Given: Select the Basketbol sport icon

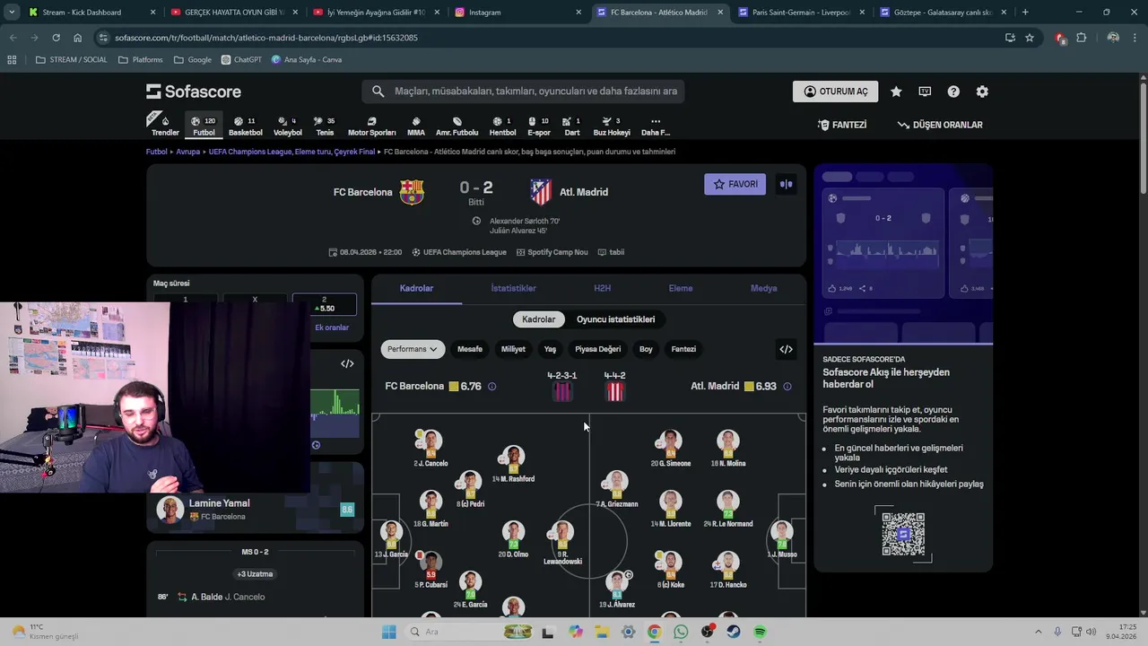Looking at the screenshot, I should pos(245,126).
